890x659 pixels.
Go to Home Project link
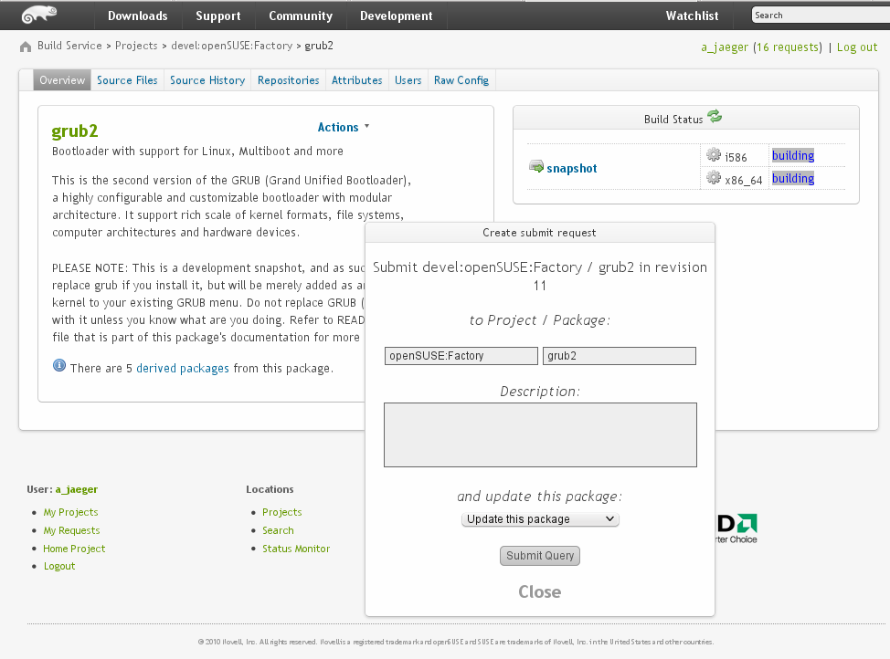(x=74, y=549)
